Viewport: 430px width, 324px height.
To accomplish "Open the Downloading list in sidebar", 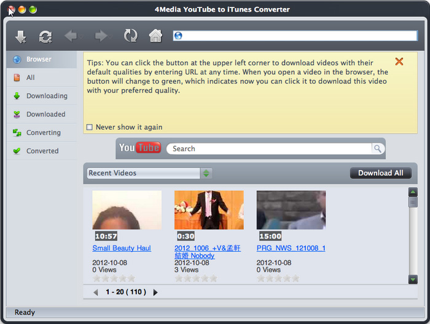I will pos(47,96).
